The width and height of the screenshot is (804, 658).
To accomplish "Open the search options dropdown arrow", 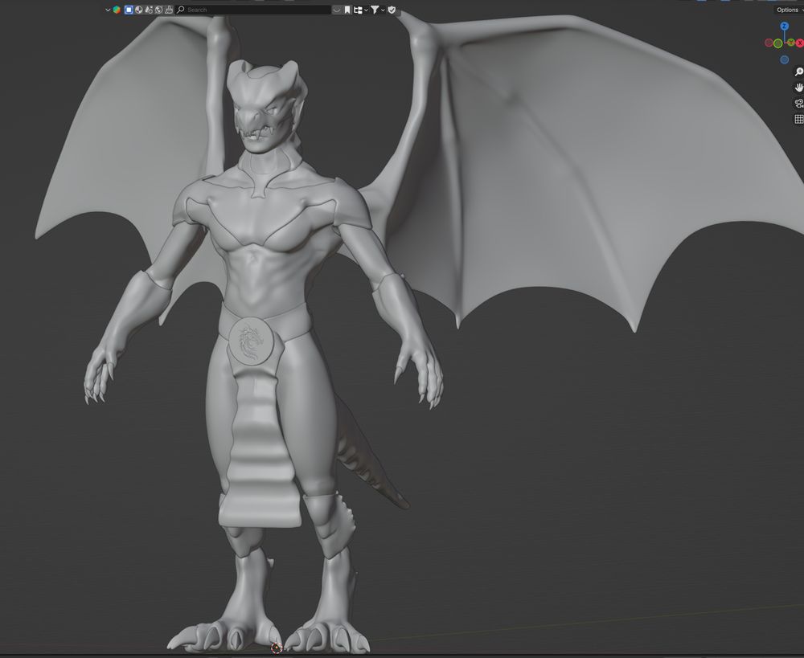I will coord(336,10).
